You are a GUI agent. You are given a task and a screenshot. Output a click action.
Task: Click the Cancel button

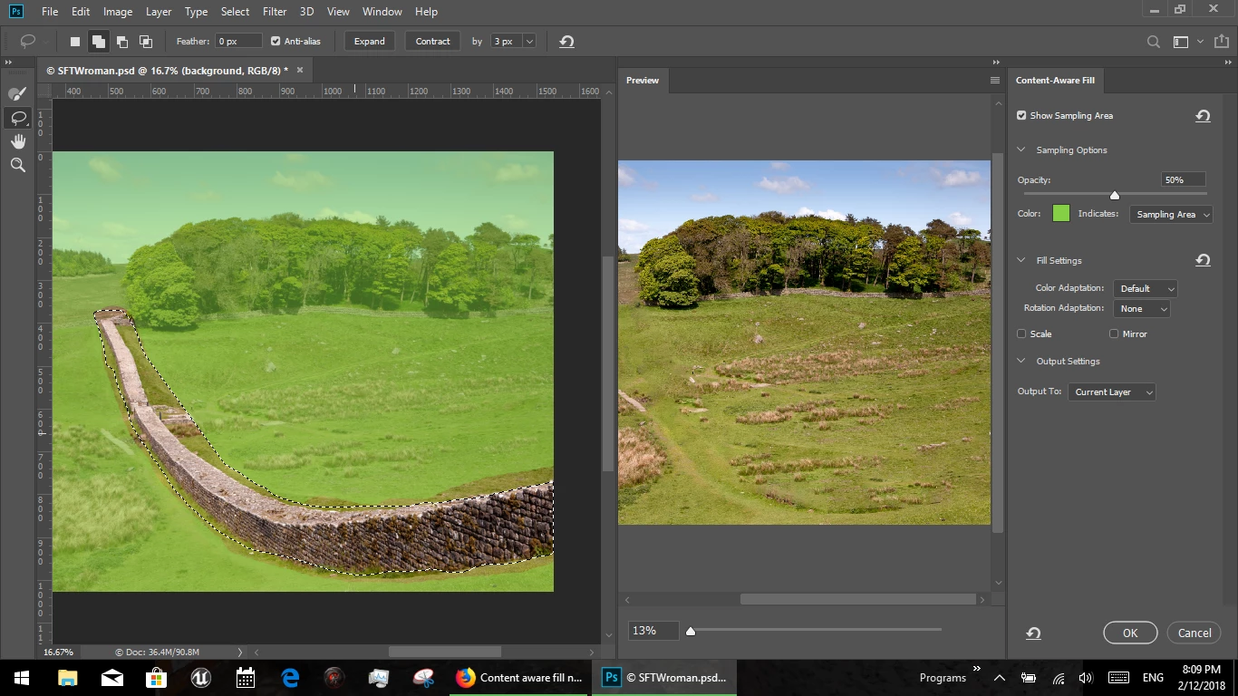point(1194,633)
